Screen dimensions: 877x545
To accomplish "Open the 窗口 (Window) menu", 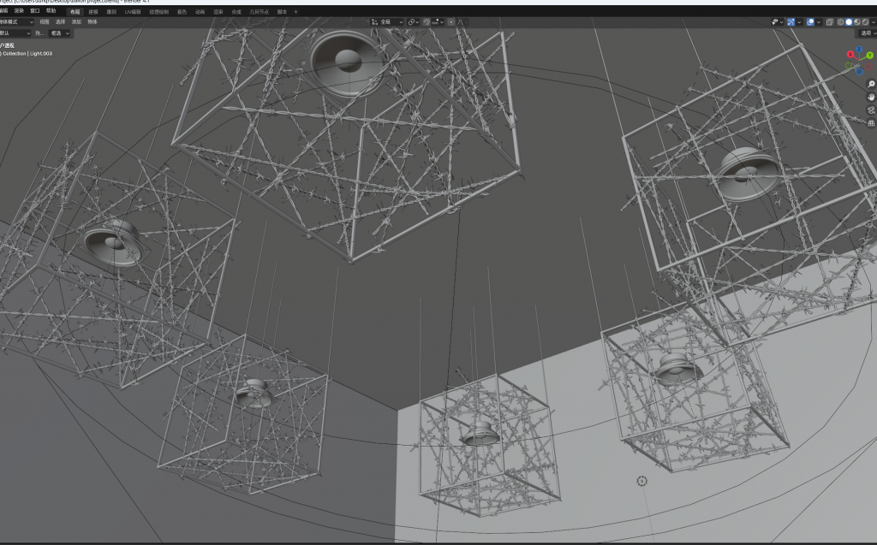I will [34, 10].
